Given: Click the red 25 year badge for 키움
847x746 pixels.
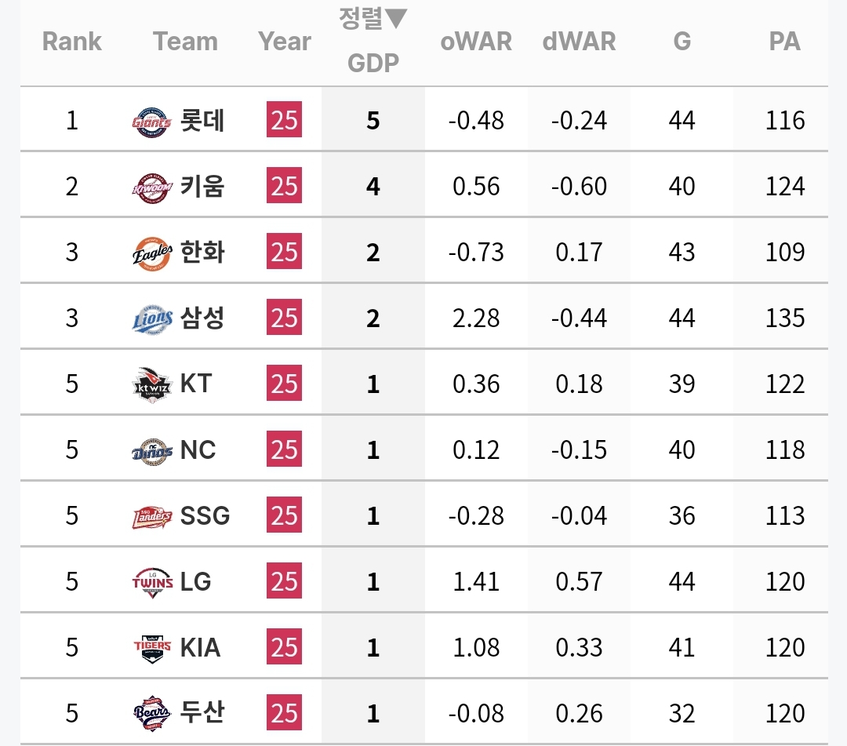Looking at the screenshot, I should click(284, 187).
